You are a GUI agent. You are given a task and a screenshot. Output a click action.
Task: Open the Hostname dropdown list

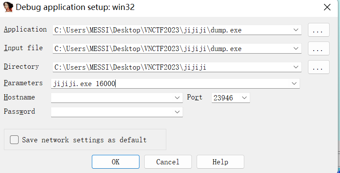[x=177, y=98]
